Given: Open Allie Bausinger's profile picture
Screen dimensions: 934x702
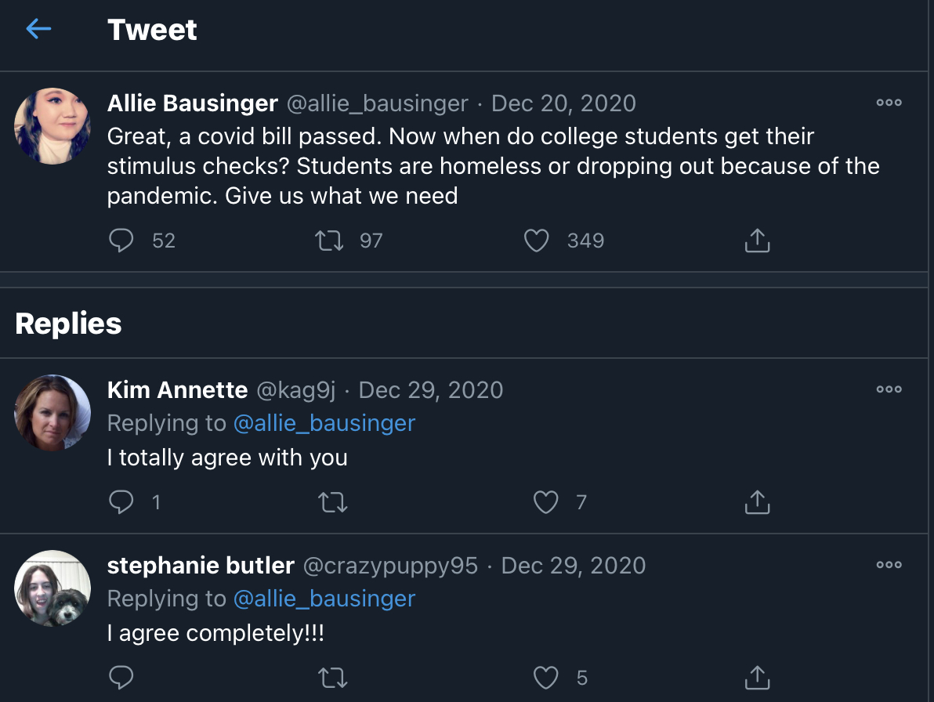Looking at the screenshot, I should [52, 126].
